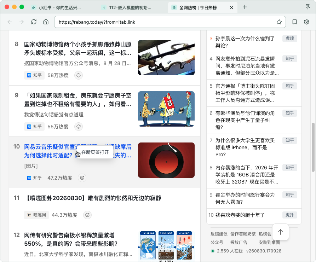Image resolution: width=316 pixels, height=262 pixels.
Task: Open the Antarctic infographic thumbnail
Action: tap(166, 247)
